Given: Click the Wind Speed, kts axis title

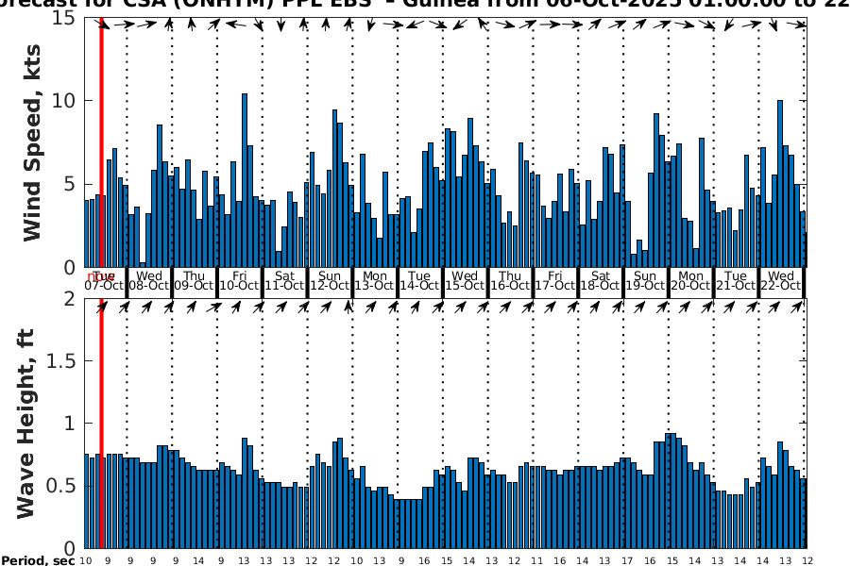Looking at the screenshot, I should coord(33,141).
